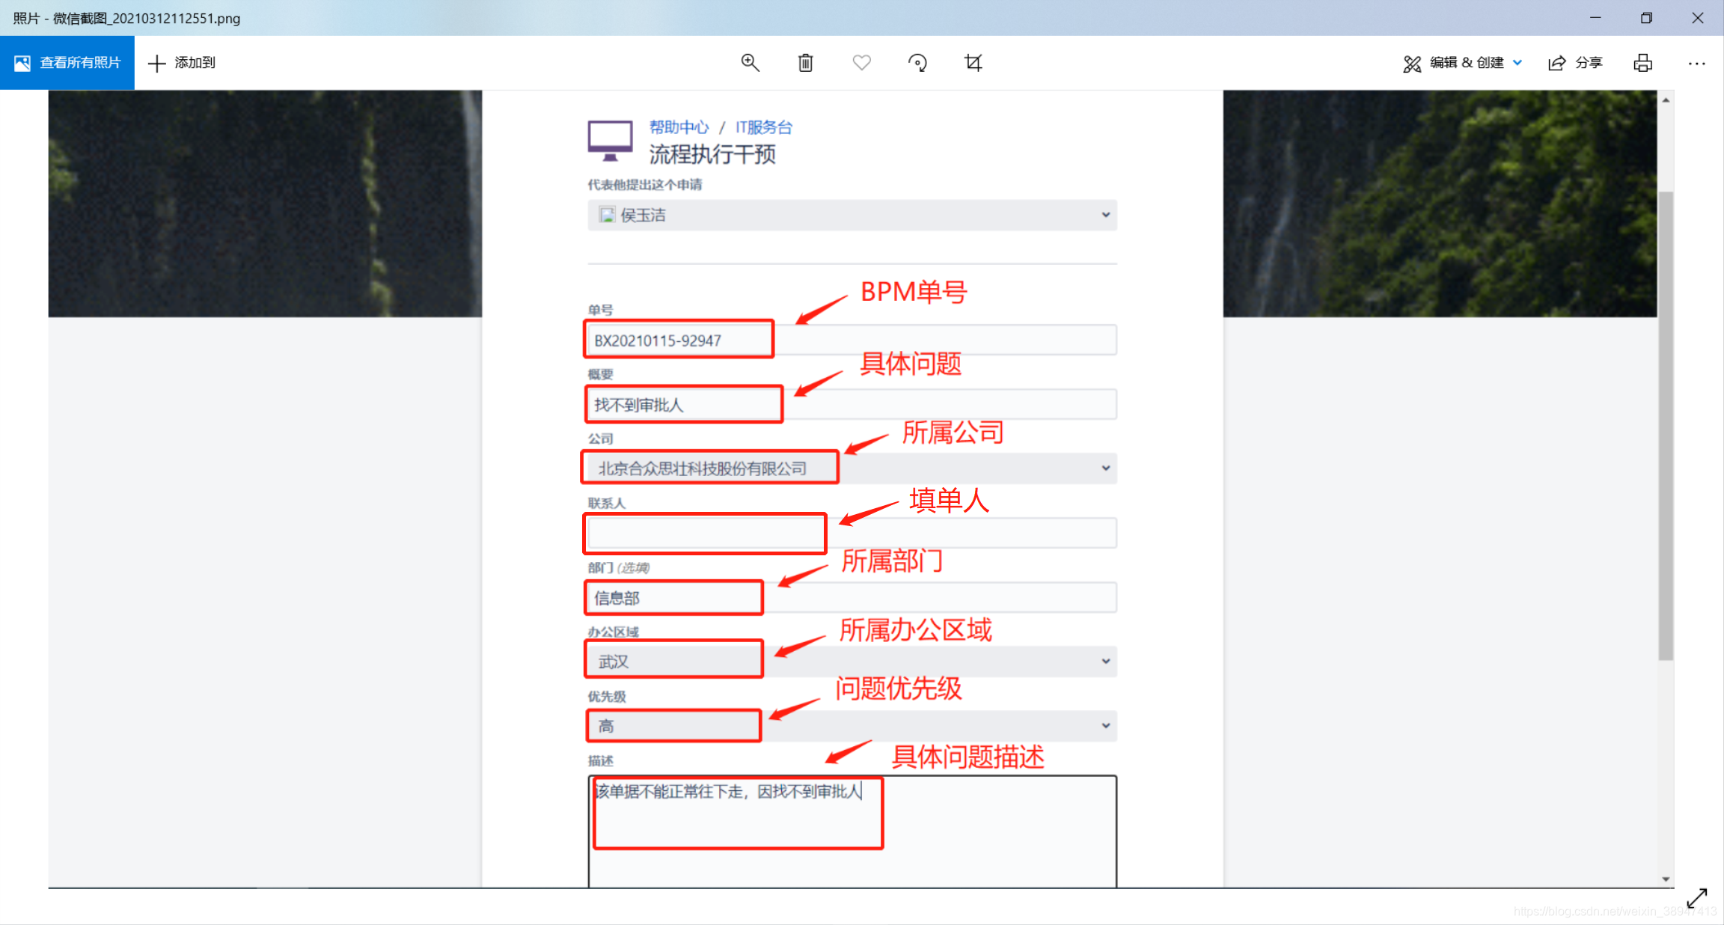This screenshot has height=925, width=1724.
Task: Expand the 公司 company dropdown
Action: (1105, 468)
